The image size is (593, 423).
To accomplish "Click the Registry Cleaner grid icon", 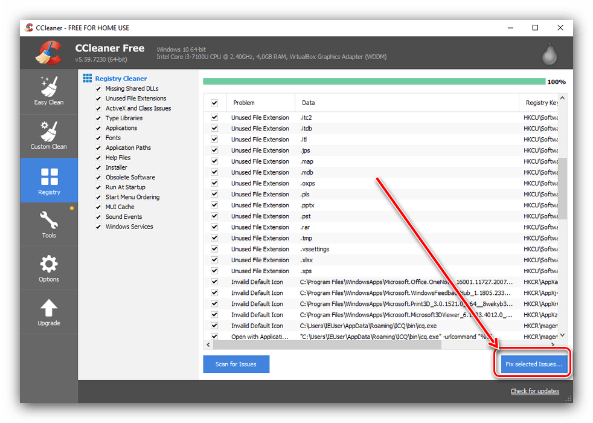I will point(88,79).
